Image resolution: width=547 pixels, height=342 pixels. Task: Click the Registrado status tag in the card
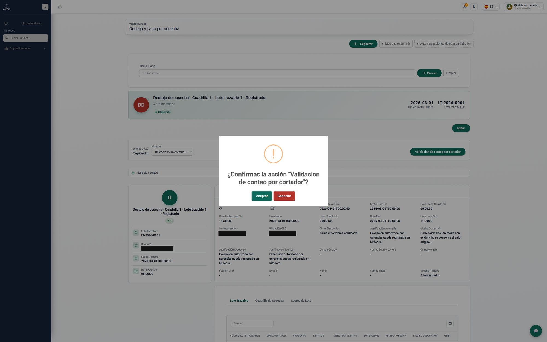click(163, 112)
